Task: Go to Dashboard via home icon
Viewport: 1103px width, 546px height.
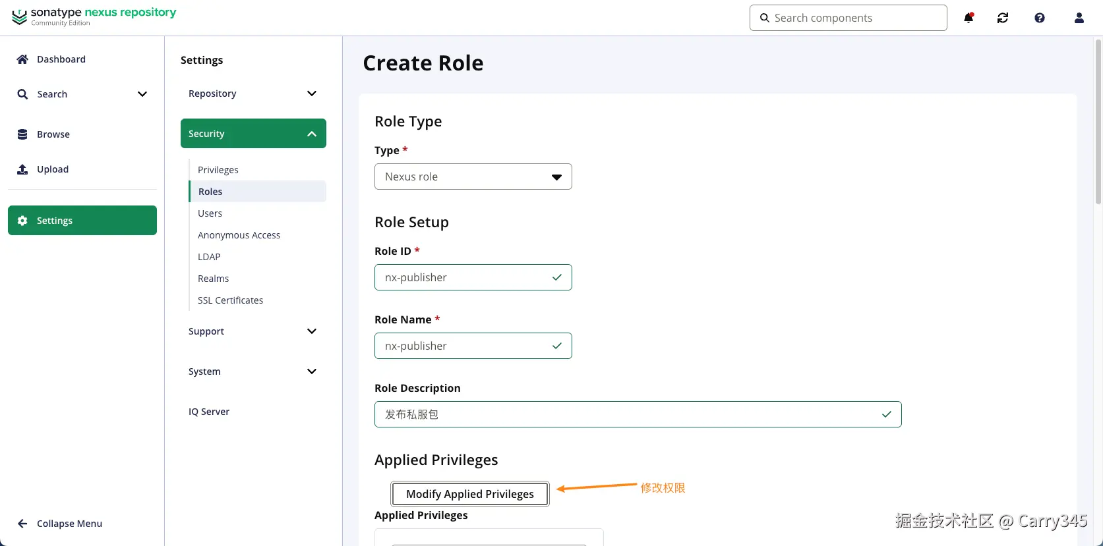Action: [22, 59]
